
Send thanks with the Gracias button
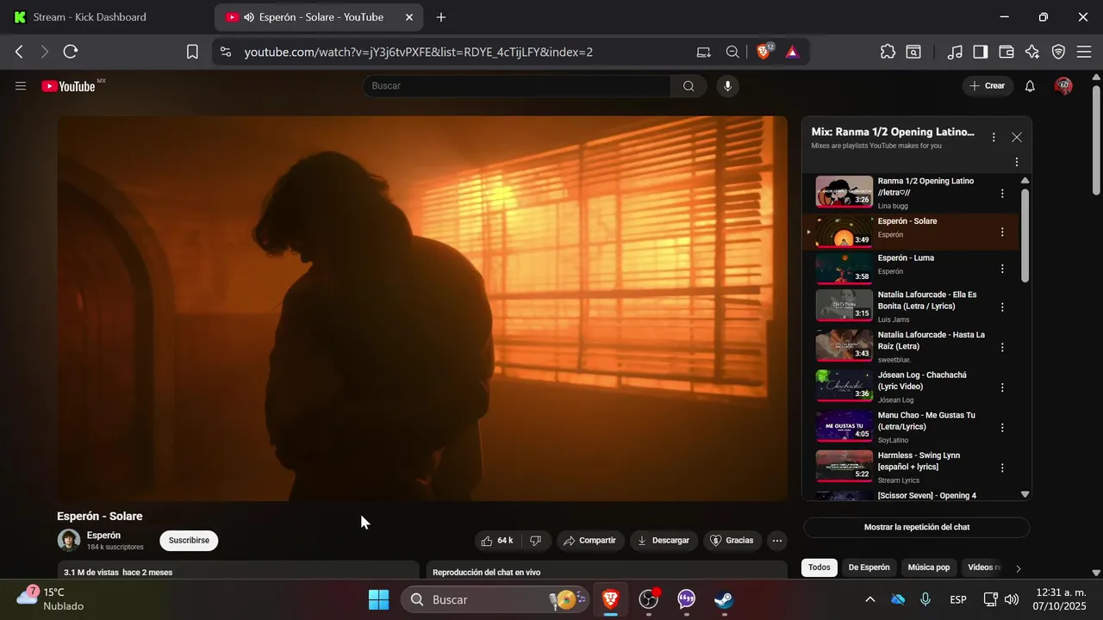pyautogui.click(x=732, y=541)
